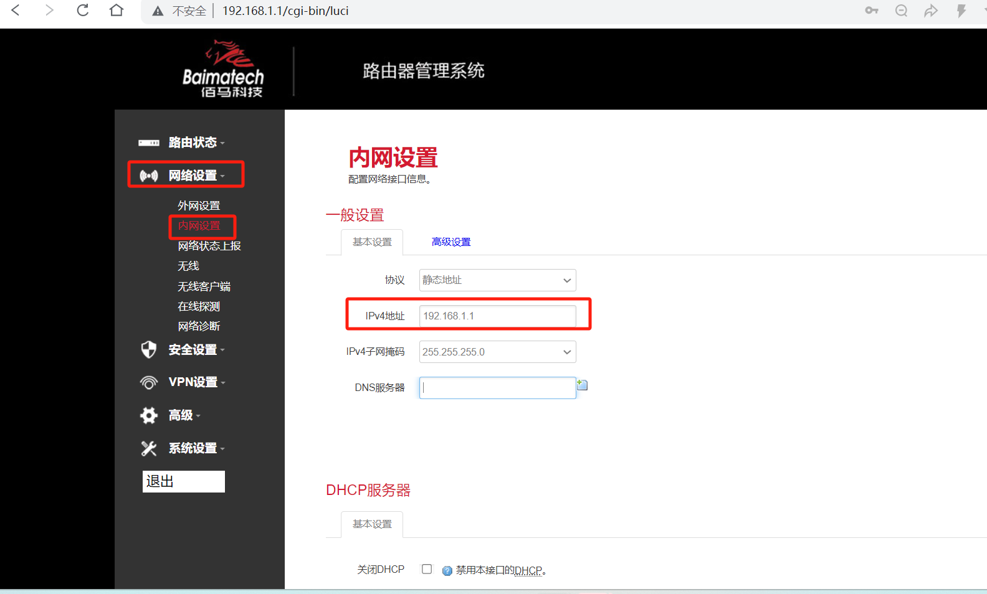
Task: Switch to the 高级设置 tab
Action: (451, 242)
